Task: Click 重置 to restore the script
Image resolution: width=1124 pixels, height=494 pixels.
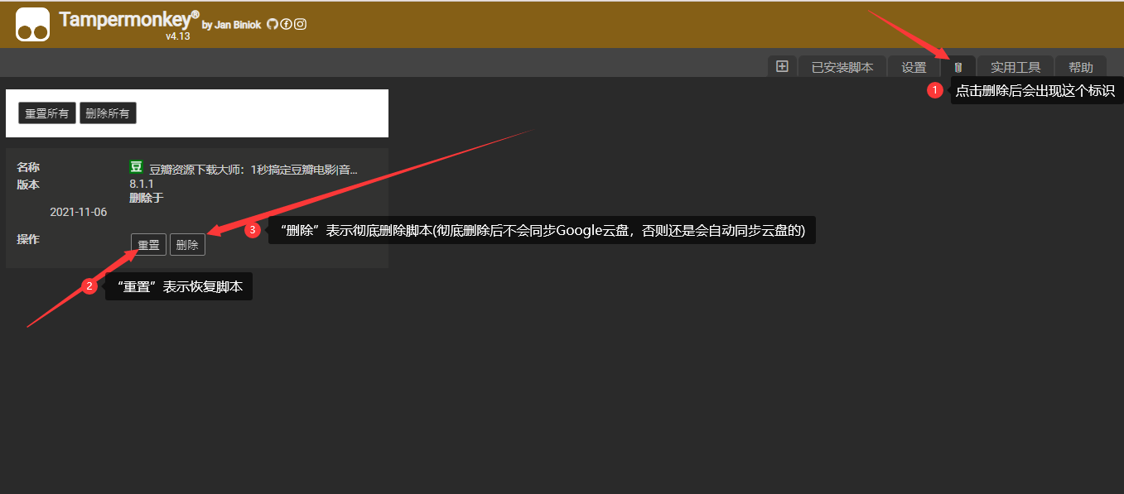Action: (148, 245)
